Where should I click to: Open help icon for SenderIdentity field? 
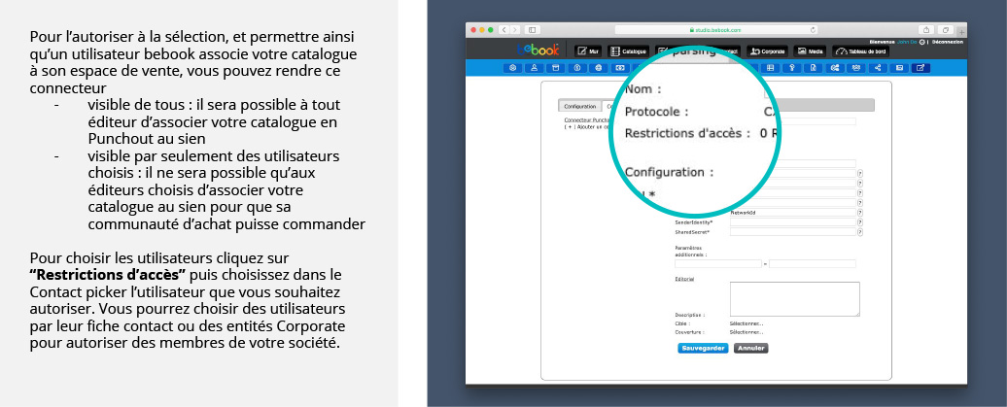coord(860,222)
